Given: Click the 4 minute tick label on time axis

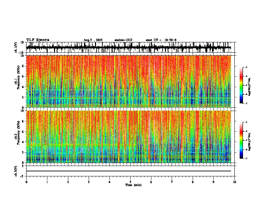Looking at the screenshot, I should (x=110, y=182).
